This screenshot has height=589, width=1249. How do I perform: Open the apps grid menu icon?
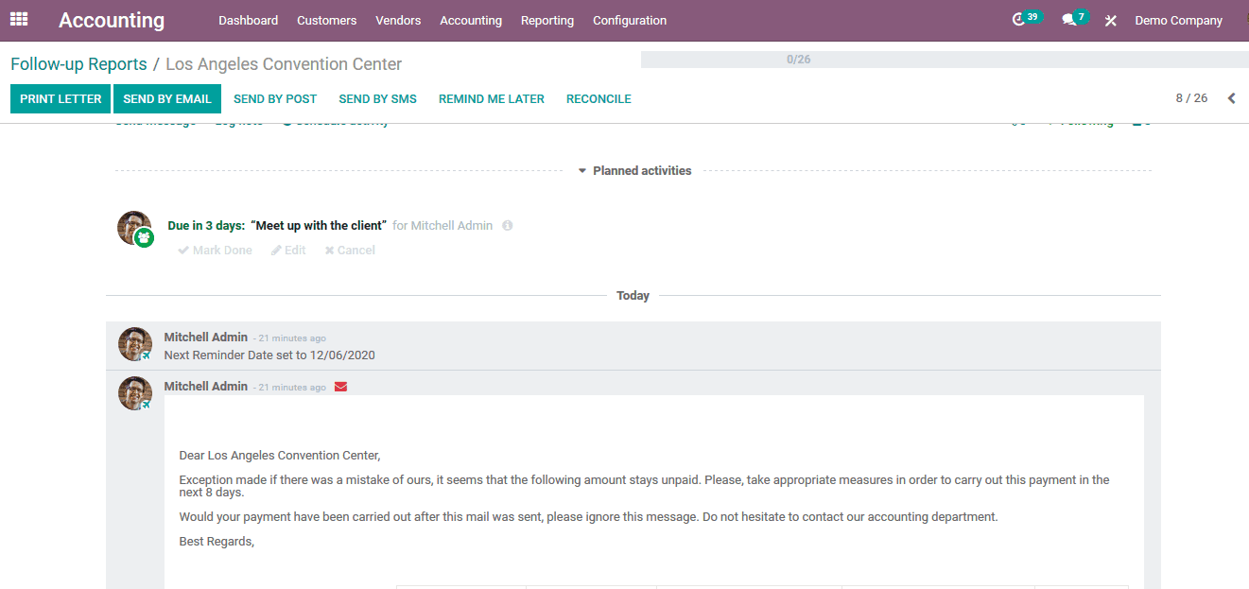coord(19,19)
